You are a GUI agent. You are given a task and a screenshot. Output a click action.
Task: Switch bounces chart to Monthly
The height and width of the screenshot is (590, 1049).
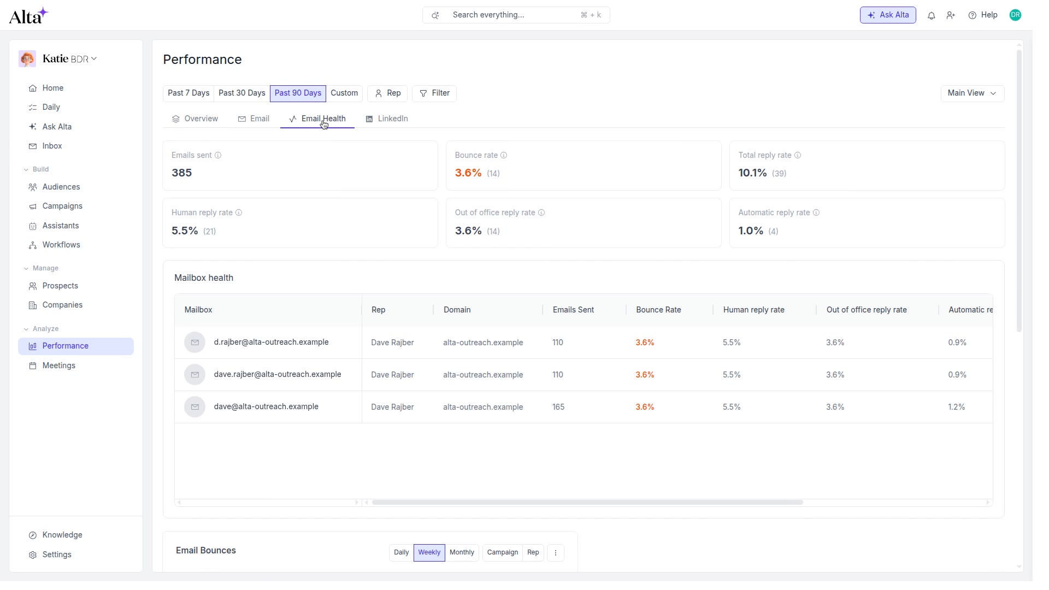[x=462, y=553]
